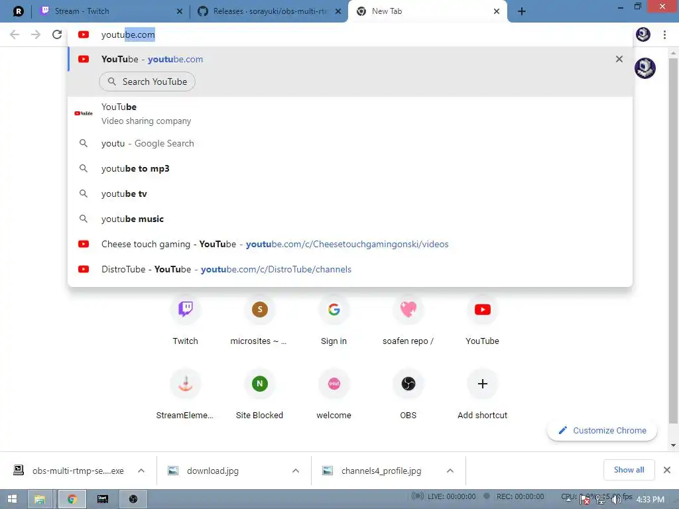The width and height of the screenshot is (679, 509).
Task: Open the Google Sign in shortcut
Action: click(334, 319)
